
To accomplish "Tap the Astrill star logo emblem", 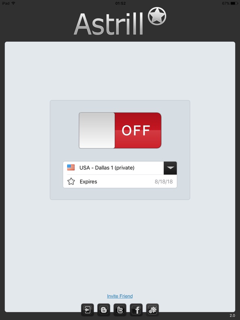I will 157,16.
